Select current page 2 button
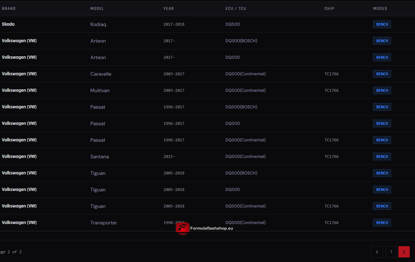 click(x=404, y=252)
